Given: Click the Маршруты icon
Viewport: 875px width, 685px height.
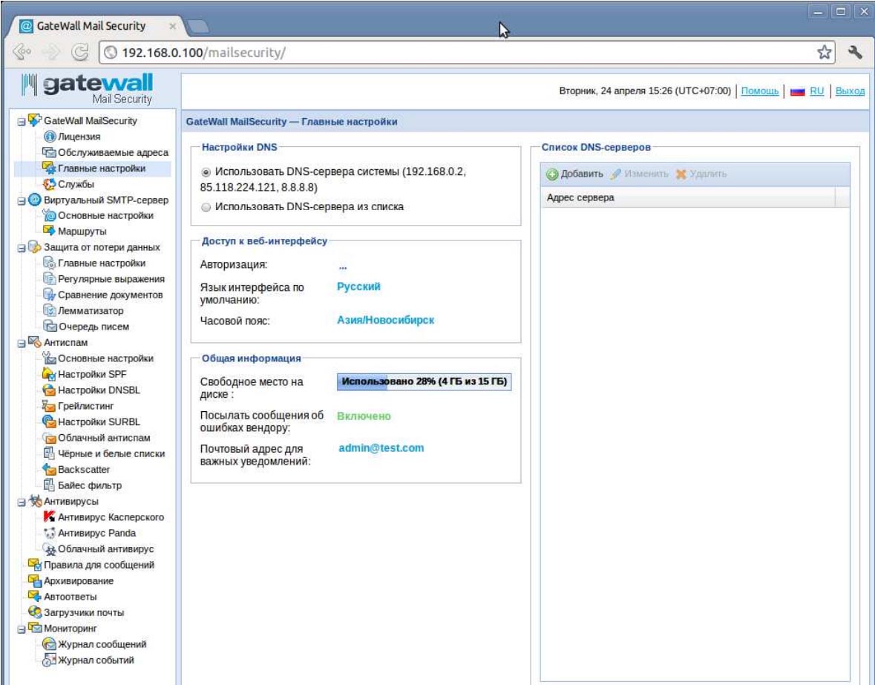Looking at the screenshot, I should [49, 231].
